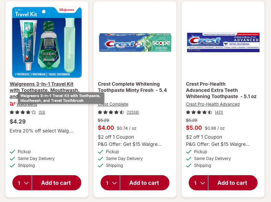Add Crest Pro-Health Advanced to cart

pos(232,183)
